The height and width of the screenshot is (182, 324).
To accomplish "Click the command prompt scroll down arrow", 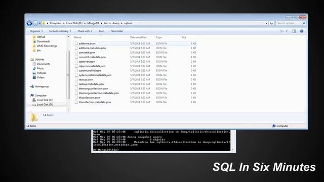I will point(233,149).
